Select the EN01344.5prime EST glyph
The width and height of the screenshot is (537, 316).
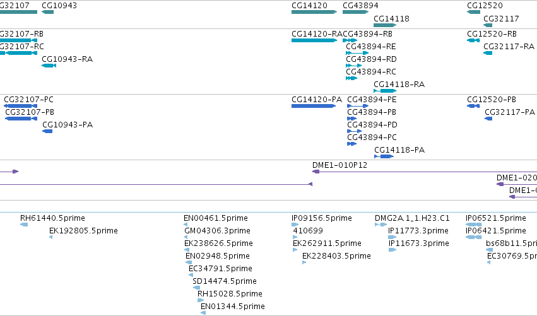[203, 313]
